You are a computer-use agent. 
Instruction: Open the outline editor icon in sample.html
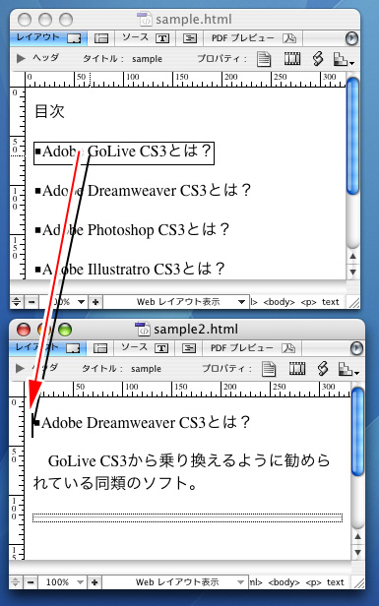[x=189, y=38]
